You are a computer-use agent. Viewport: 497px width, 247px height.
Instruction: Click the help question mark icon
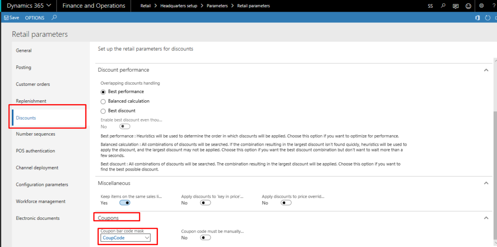(493, 6)
